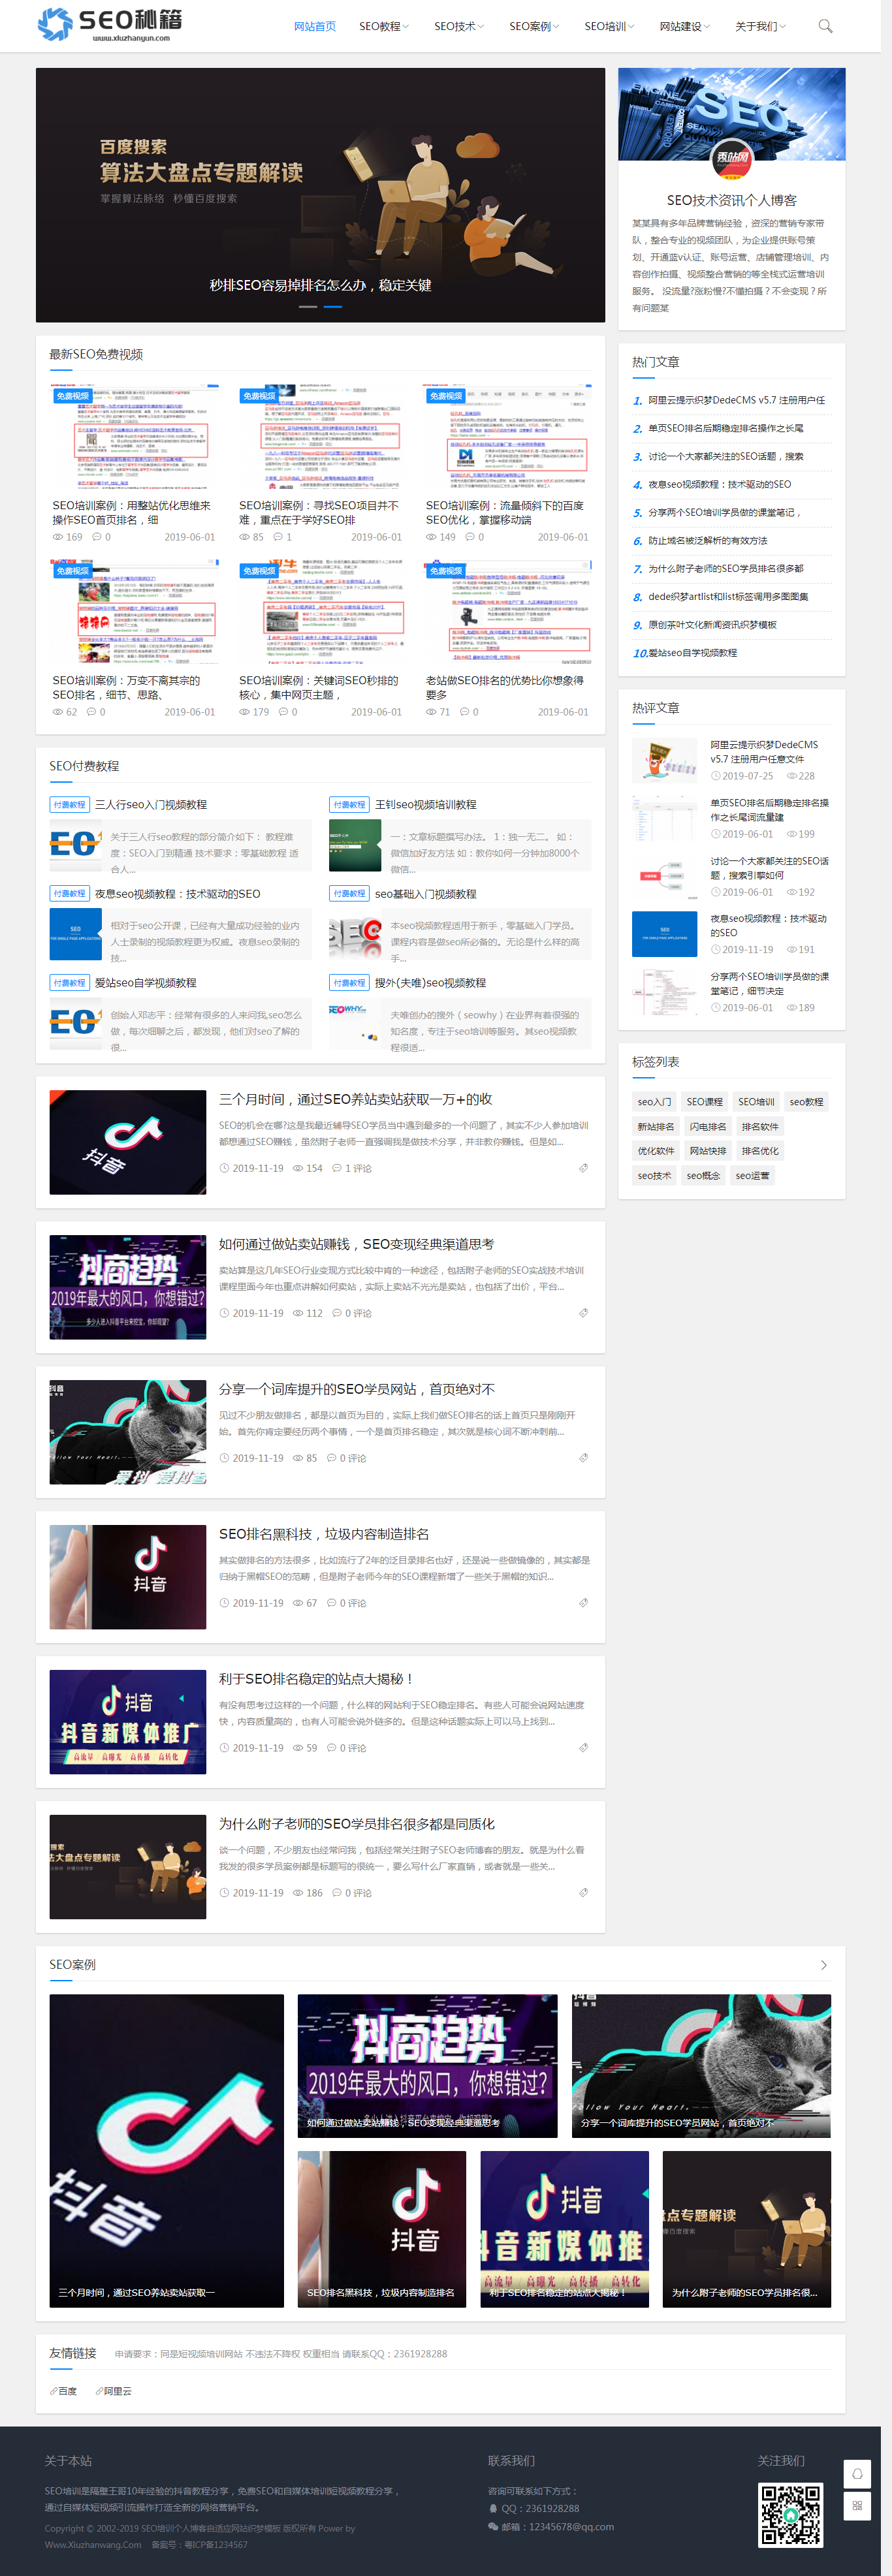This screenshot has height=2576, width=892.
Task: Open hot article 防止域名被泛解析的有效方法
Action: pos(707,541)
